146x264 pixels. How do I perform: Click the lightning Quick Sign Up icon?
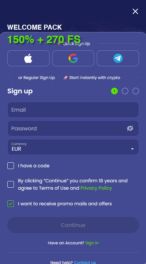[x=59, y=44]
